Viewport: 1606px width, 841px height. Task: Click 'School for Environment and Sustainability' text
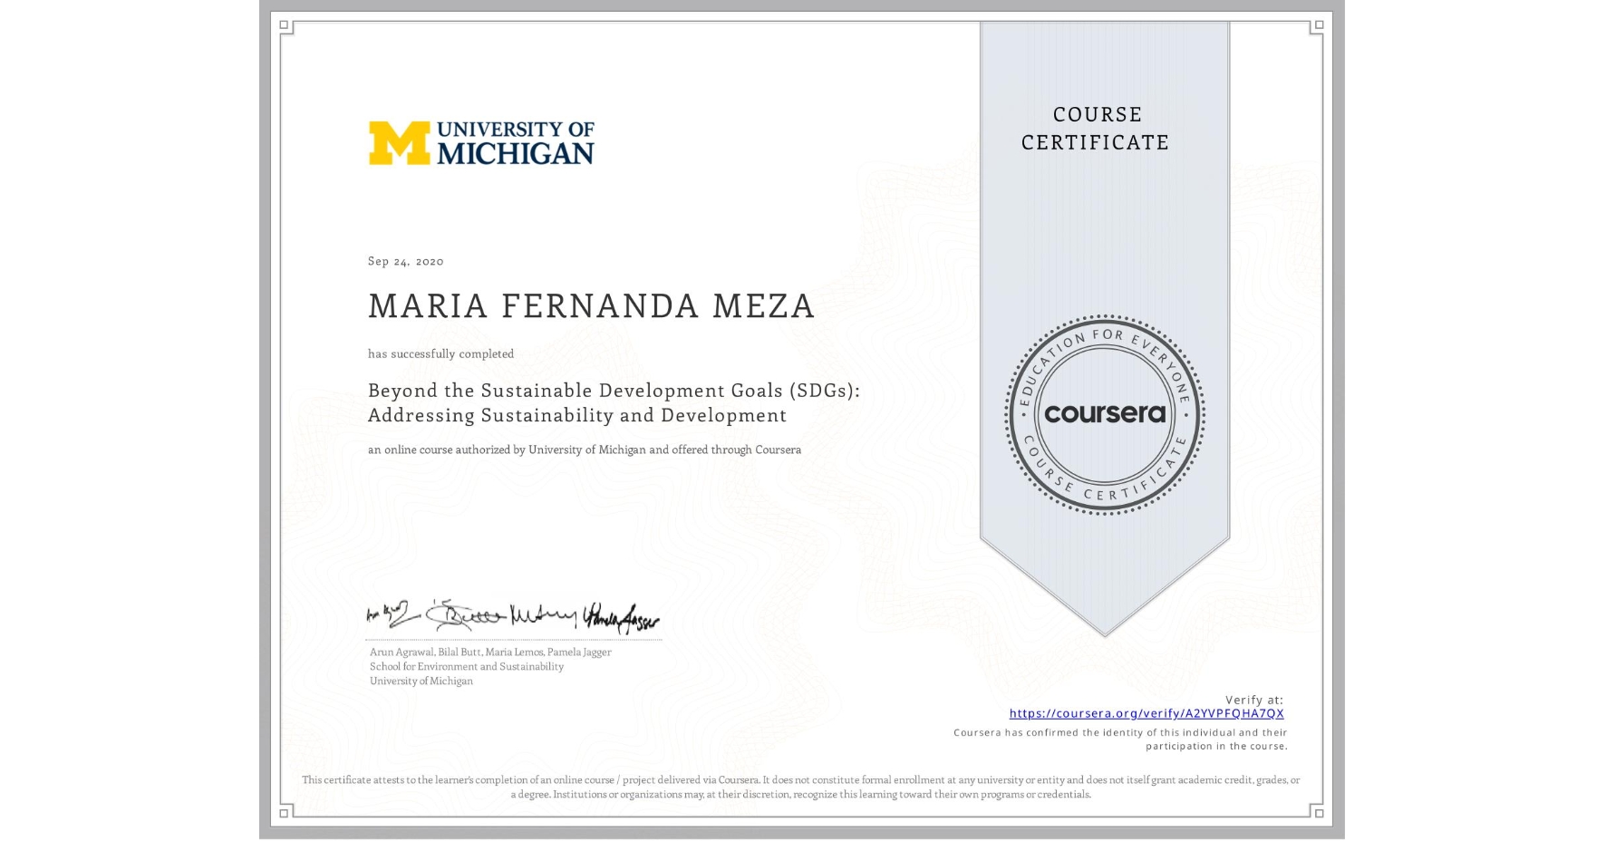pos(467,666)
